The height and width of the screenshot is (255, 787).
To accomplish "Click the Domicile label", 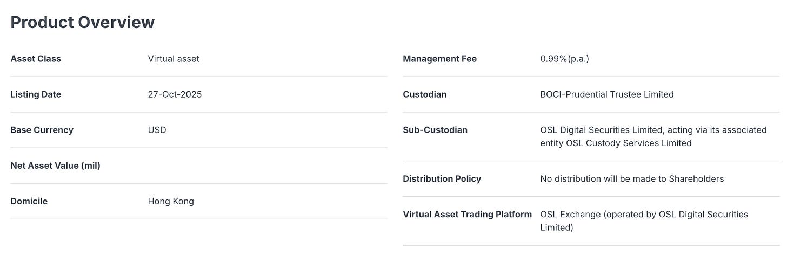I will (x=29, y=201).
